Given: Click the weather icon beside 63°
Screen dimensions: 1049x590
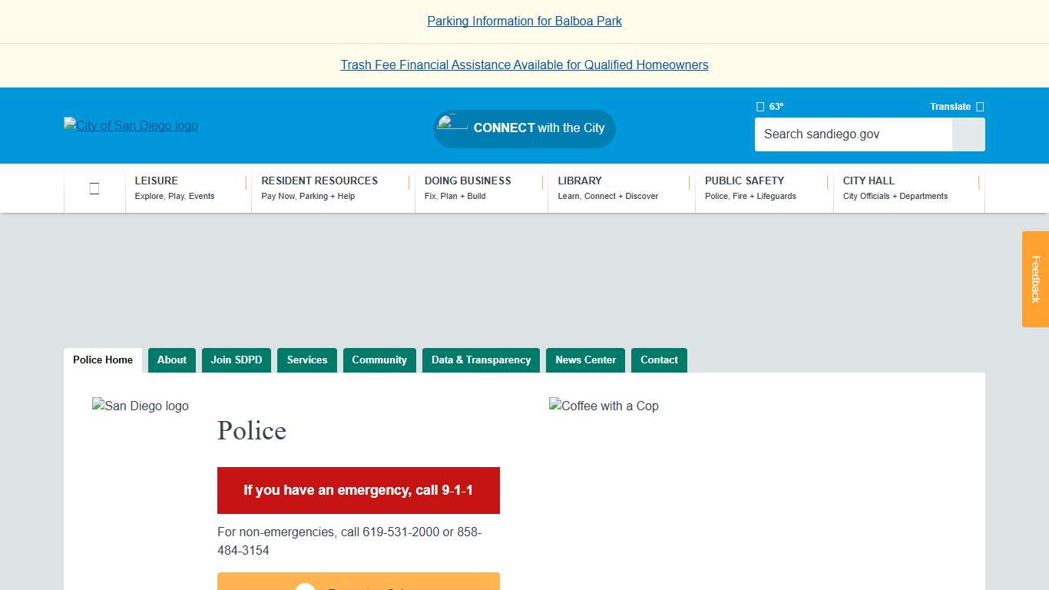Looking at the screenshot, I should (x=759, y=106).
